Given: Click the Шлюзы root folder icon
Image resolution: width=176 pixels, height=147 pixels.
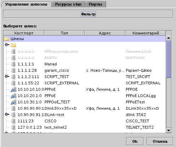Looking at the screenshot, I should pyautogui.click(x=6, y=39).
